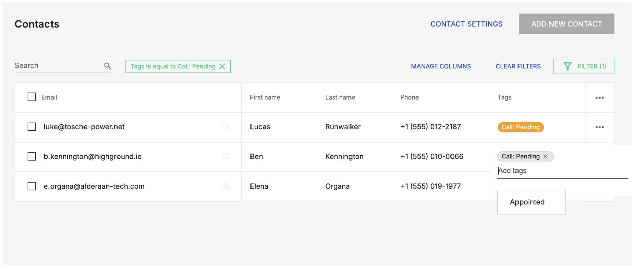Viewport: 635px width, 269px height.
Task: Open the three-dots menu for Lucas Runwalker
Action: click(x=599, y=127)
